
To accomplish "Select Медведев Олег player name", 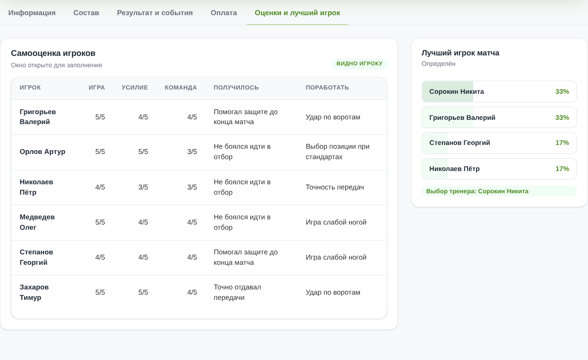I will (37, 222).
